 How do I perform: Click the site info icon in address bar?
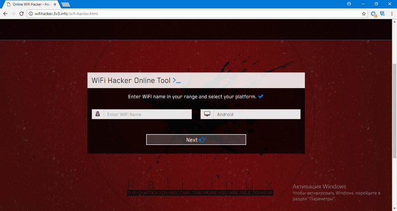click(31, 14)
